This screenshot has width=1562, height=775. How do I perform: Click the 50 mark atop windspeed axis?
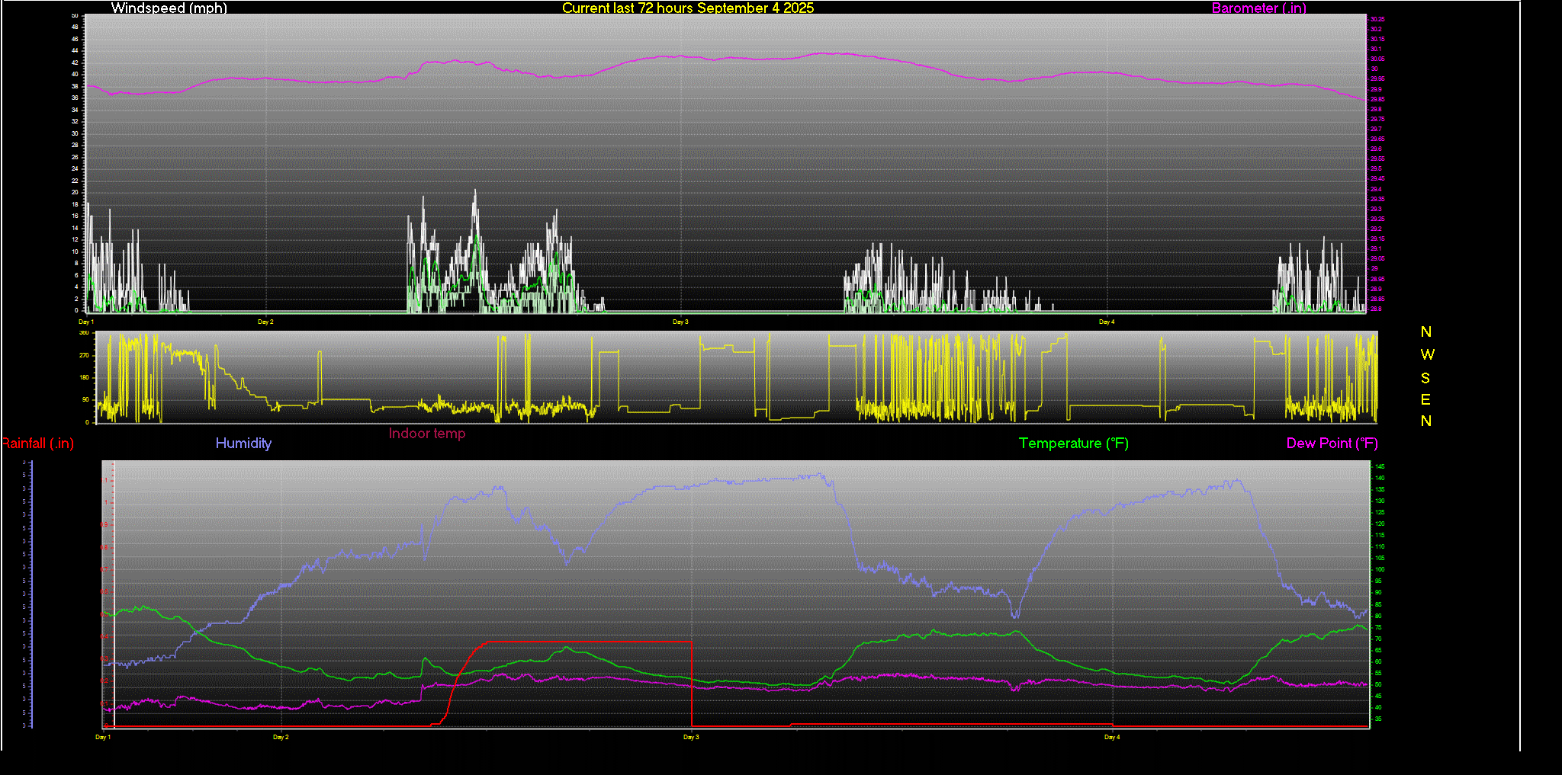pyautogui.click(x=75, y=15)
